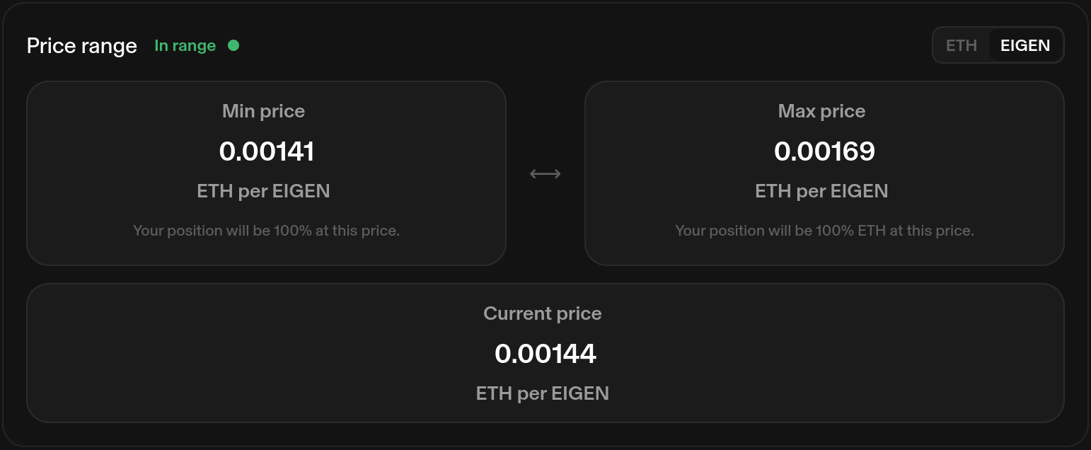The width and height of the screenshot is (1091, 450).
Task: Click the double-headed arrow between prices
Action: (545, 174)
